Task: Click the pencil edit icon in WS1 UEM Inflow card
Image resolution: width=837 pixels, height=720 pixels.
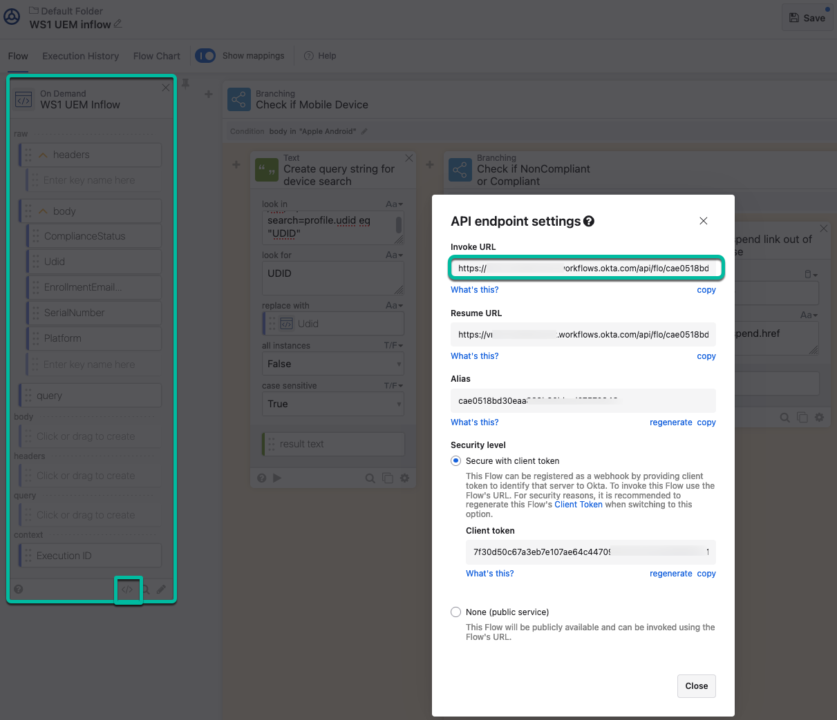Action: coord(161,590)
